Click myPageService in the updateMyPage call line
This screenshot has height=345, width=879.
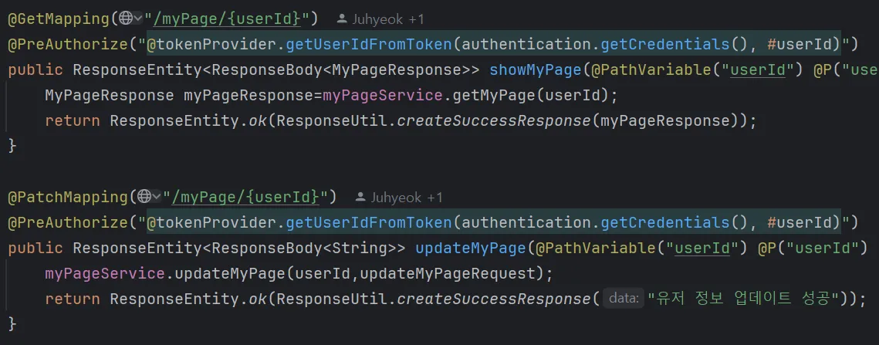pos(105,274)
